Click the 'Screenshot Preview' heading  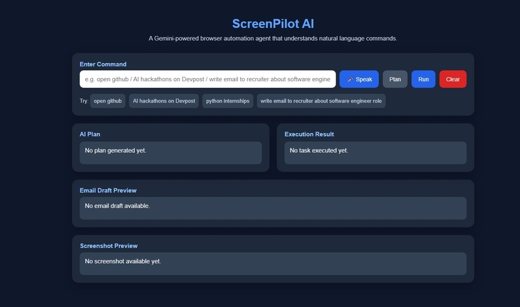tap(108, 246)
